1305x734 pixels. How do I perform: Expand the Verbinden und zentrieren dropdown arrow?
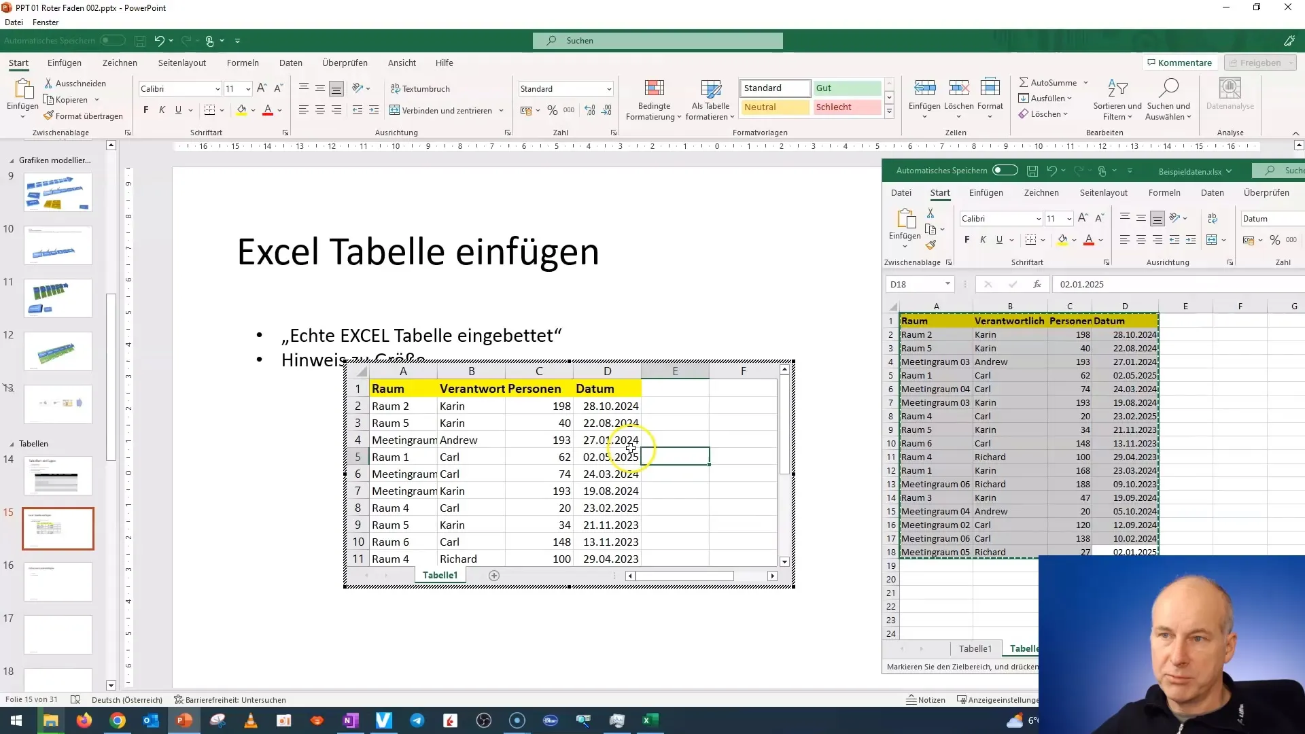tap(502, 110)
